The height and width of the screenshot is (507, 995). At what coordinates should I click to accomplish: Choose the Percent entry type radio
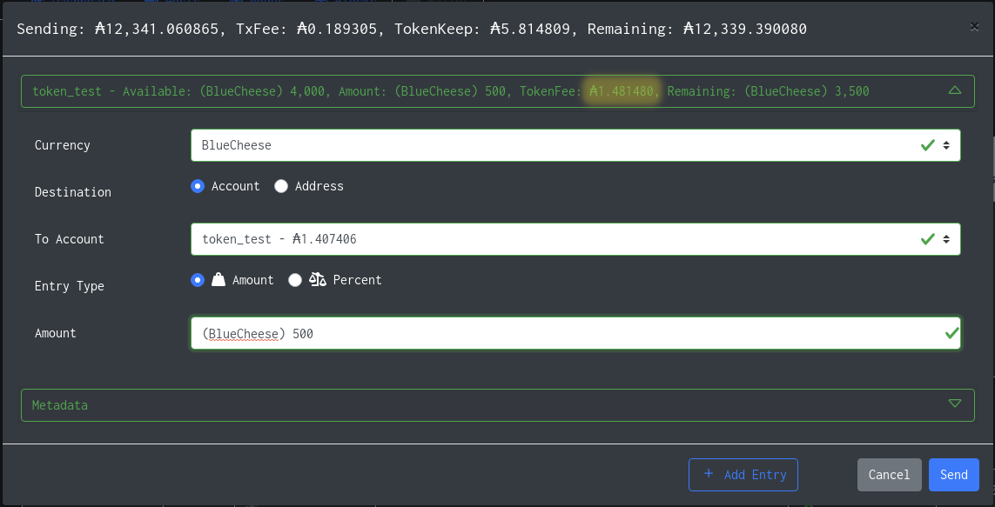pyautogui.click(x=294, y=280)
